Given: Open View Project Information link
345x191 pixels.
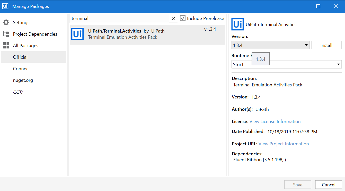Looking at the screenshot, I should (x=284, y=144).
